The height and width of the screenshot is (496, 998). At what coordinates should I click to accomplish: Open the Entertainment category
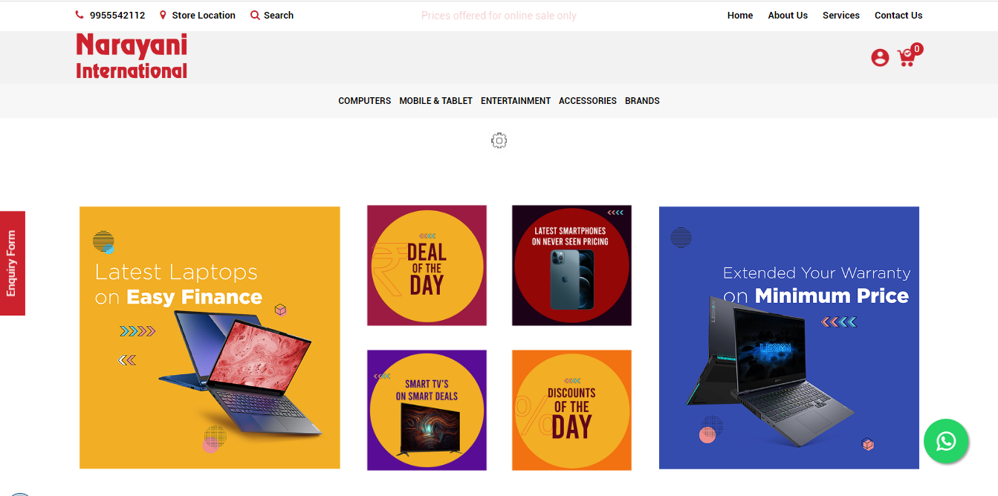(515, 101)
